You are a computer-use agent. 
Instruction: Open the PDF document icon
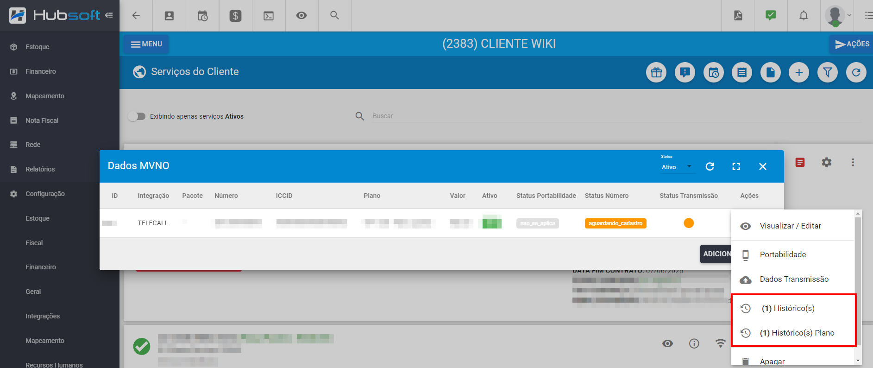tap(738, 15)
